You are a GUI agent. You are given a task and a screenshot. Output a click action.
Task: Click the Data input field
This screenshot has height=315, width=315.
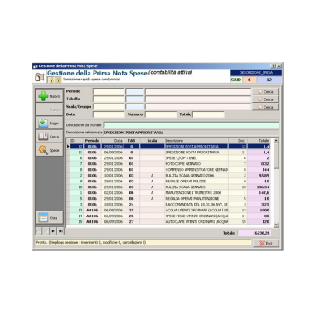click(109, 114)
